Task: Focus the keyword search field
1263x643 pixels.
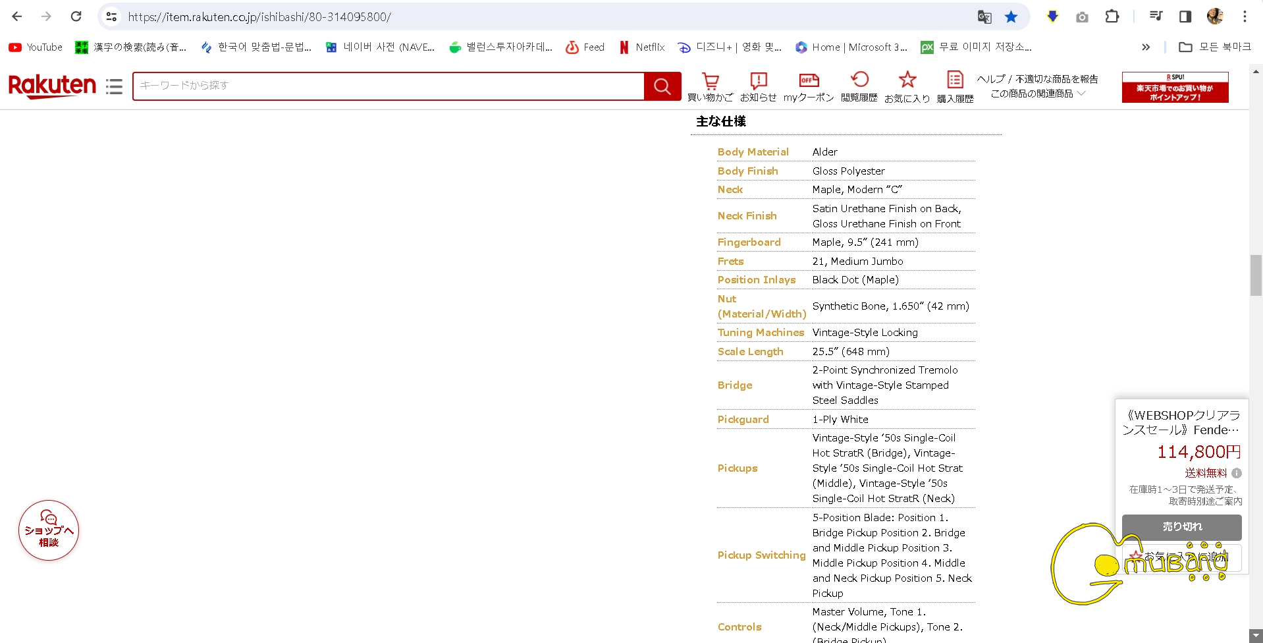Action: [389, 86]
